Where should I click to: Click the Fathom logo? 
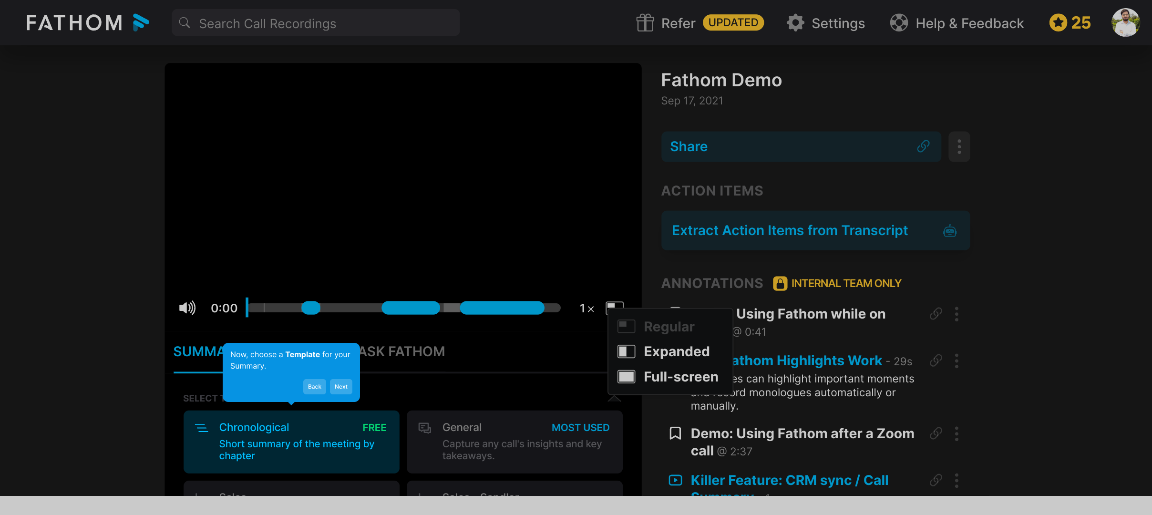coord(88,22)
